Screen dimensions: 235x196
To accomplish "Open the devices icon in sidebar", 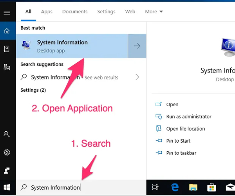I will 7,67.
